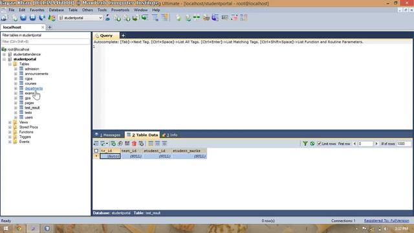Image resolution: width=414 pixels, height=233 pixels.
Task: Click the green funnel Filter icon
Action: (305, 144)
